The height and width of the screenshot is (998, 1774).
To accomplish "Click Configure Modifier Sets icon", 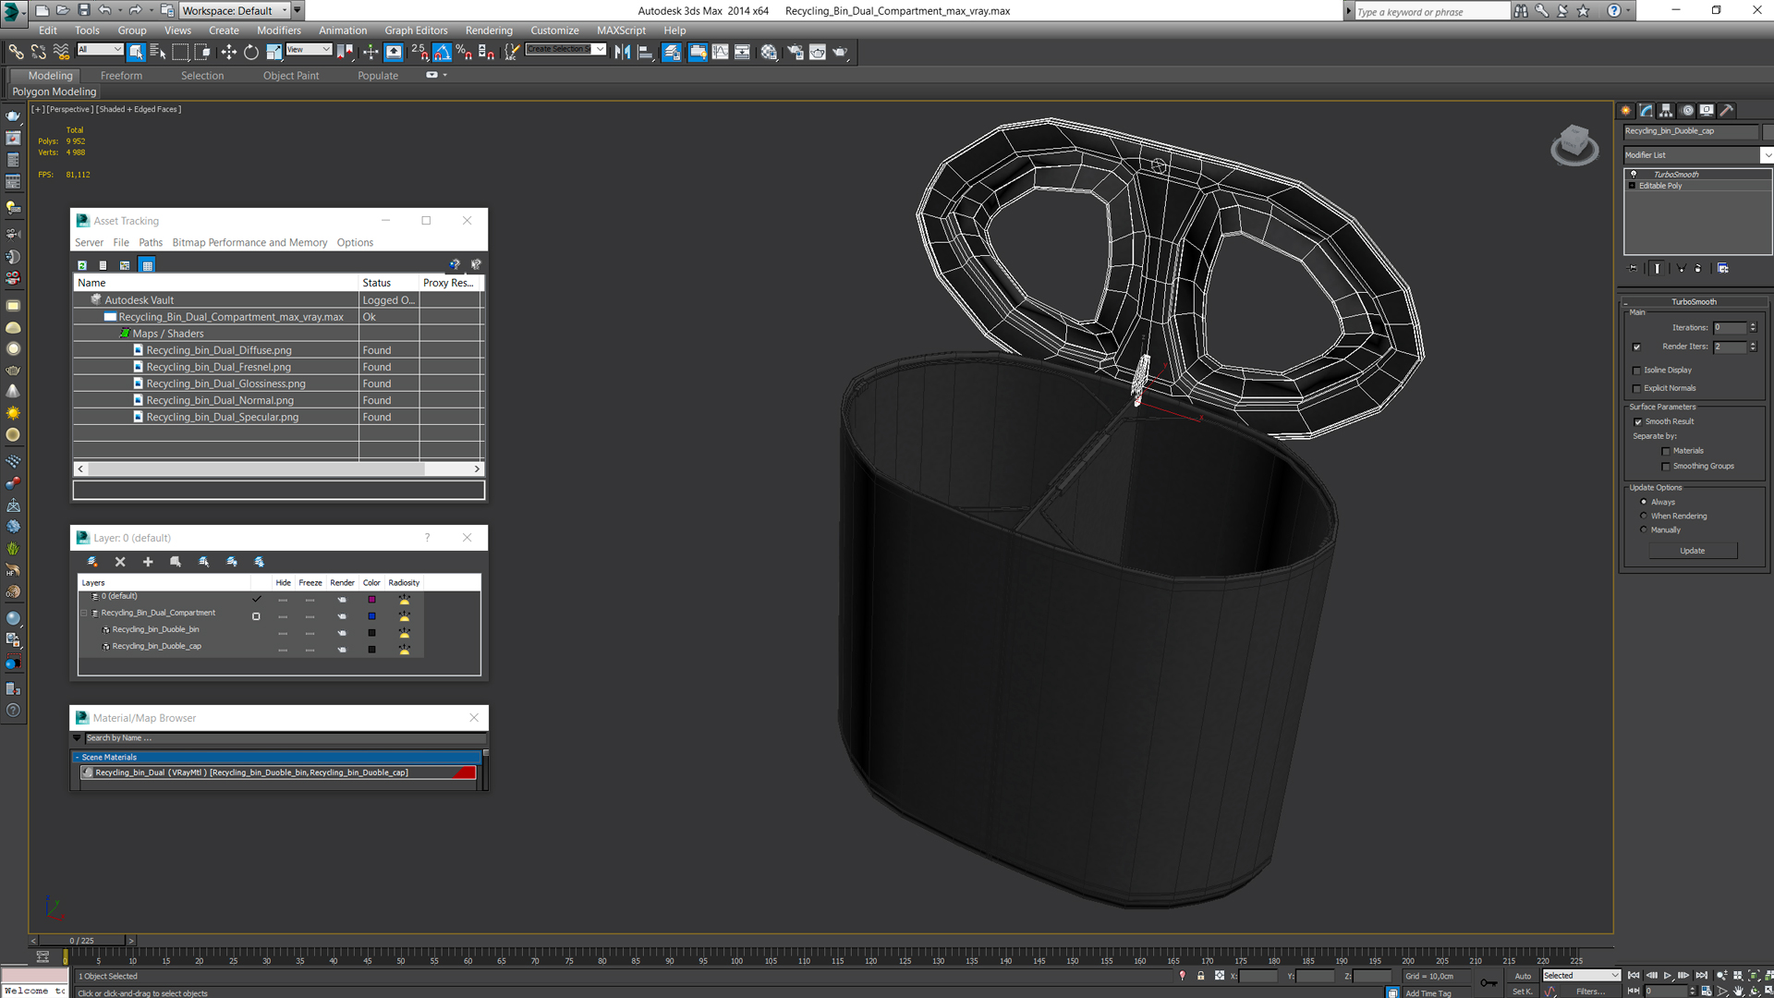I will [x=1723, y=268].
